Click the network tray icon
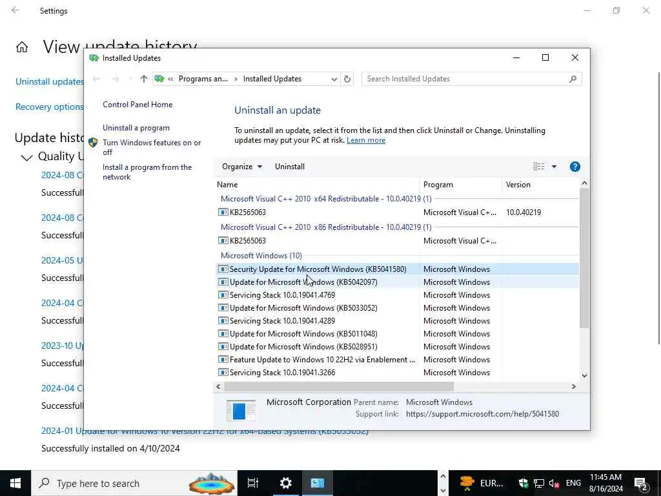This screenshot has height=496, width=661. (x=539, y=483)
